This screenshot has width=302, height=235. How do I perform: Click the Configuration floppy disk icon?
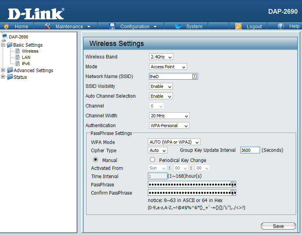[x=112, y=26]
